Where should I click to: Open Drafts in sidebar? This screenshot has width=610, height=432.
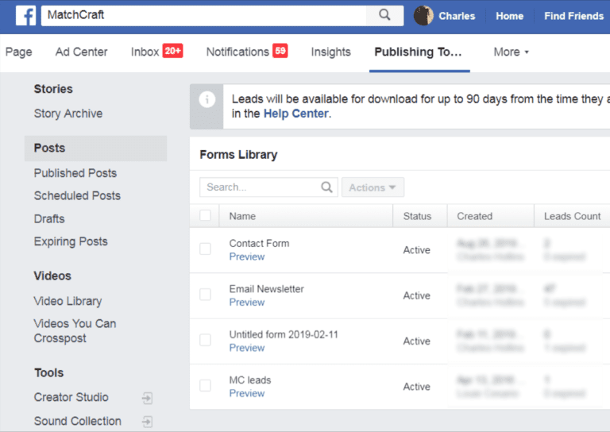[49, 218]
